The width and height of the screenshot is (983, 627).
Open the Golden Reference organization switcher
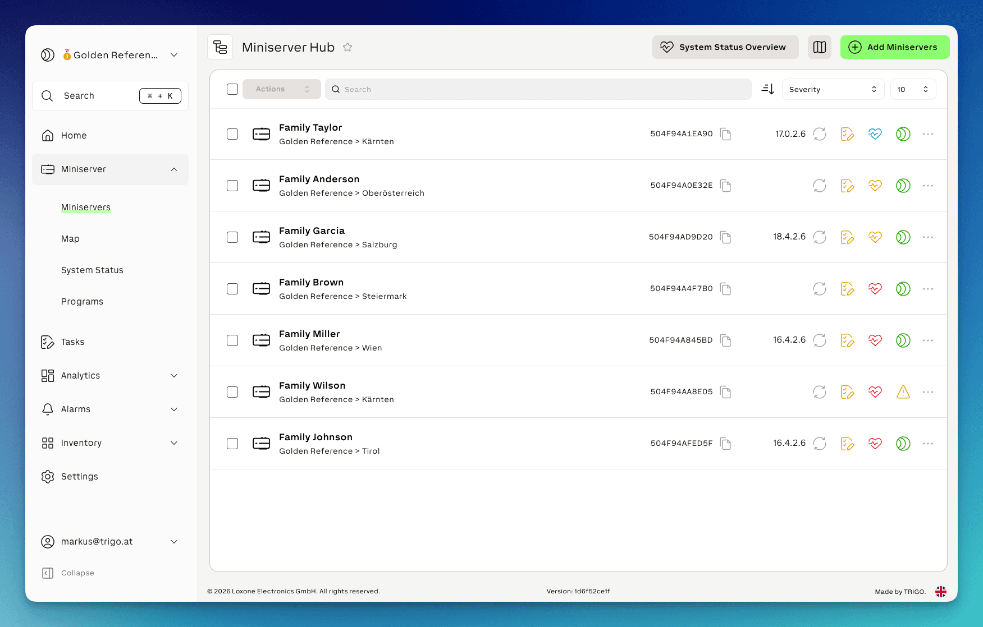110,55
